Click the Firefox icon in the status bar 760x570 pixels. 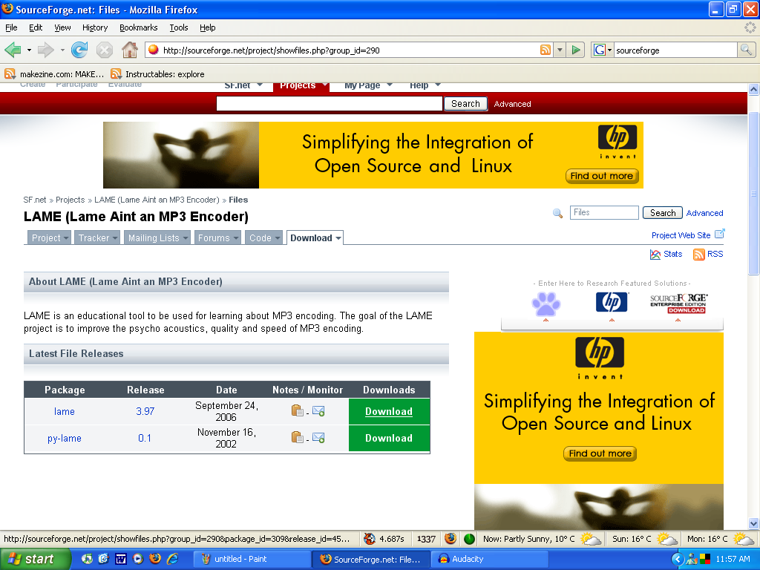point(451,539)
